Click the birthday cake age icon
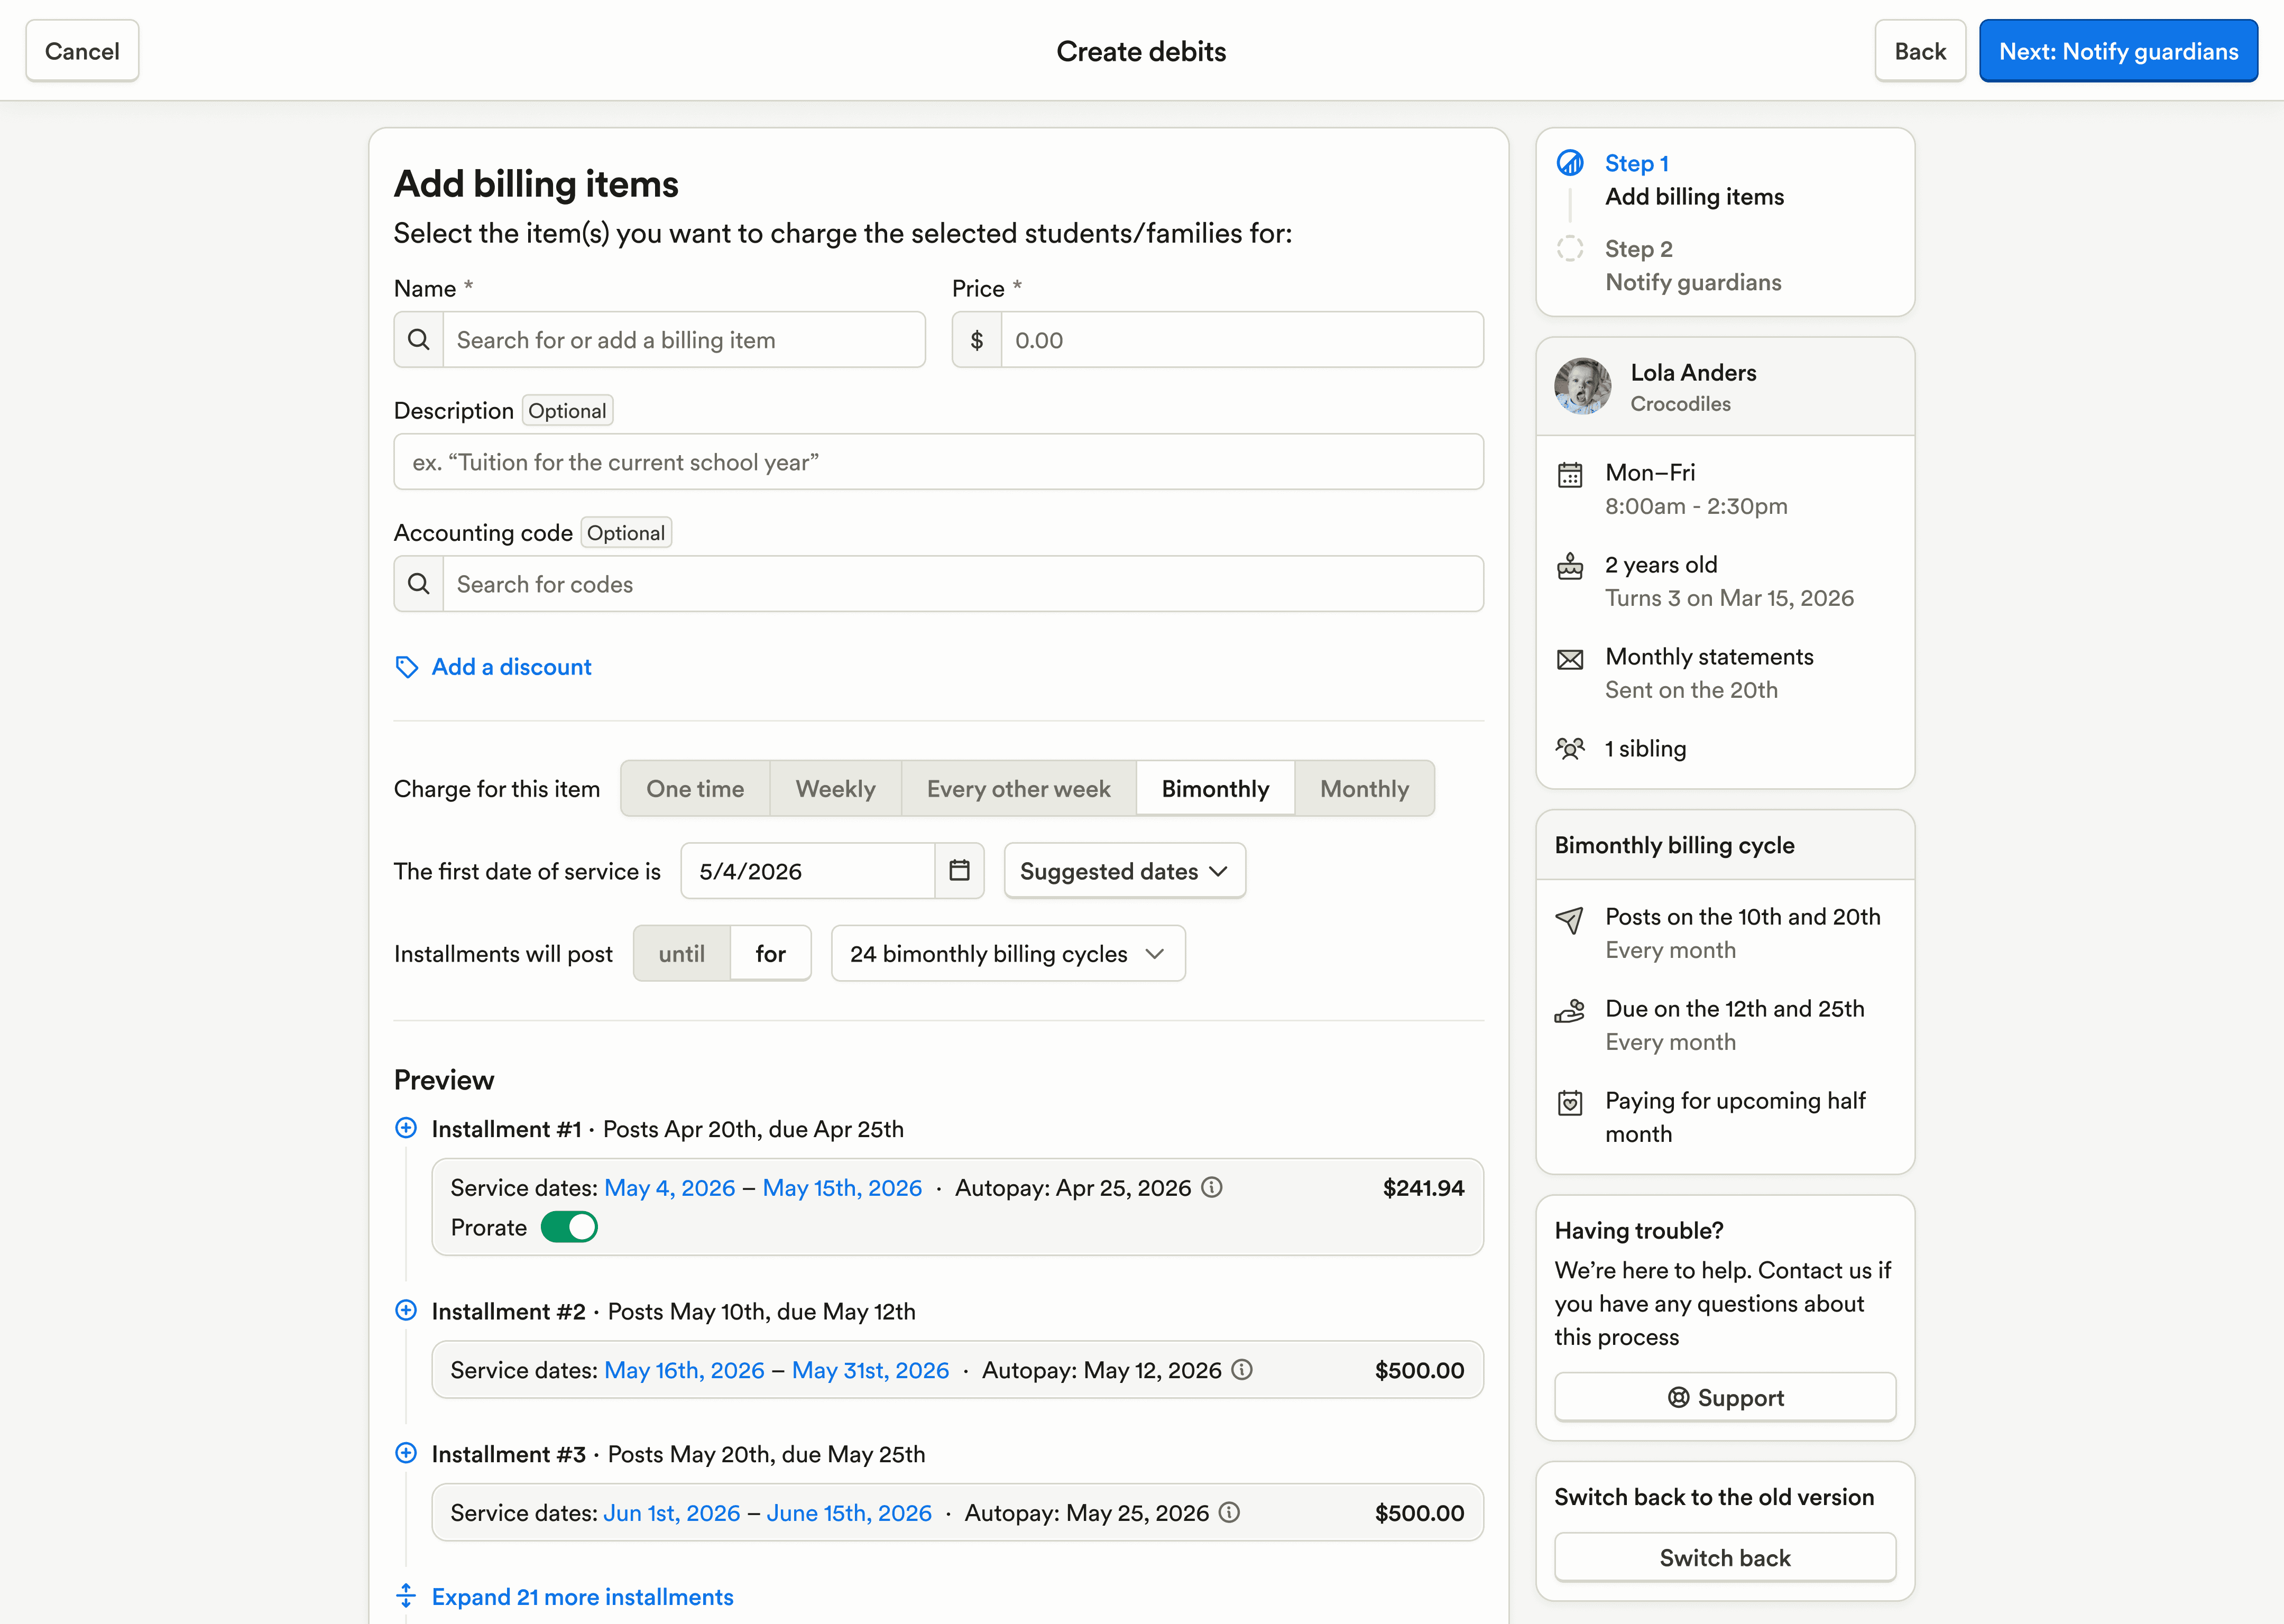2284x1624 pixels. point(1570,566)
